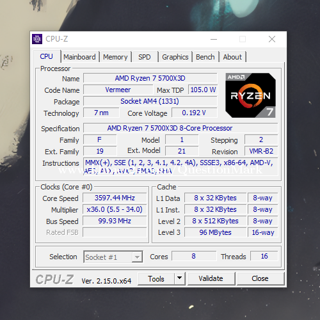This screenshot has height=320, width=320.
Task: Click the Level 2 size 8 x 512 KBytes
Action: click(x=215, y=221)
